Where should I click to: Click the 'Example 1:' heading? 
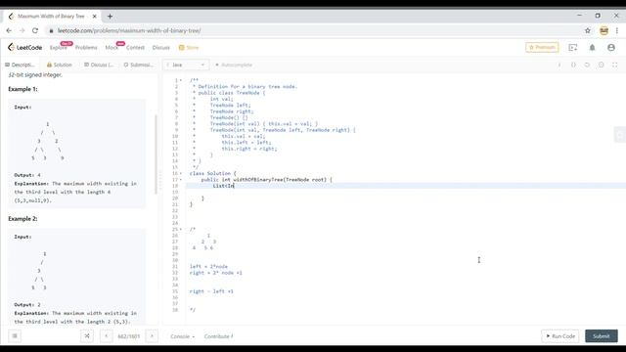(22, 89)
